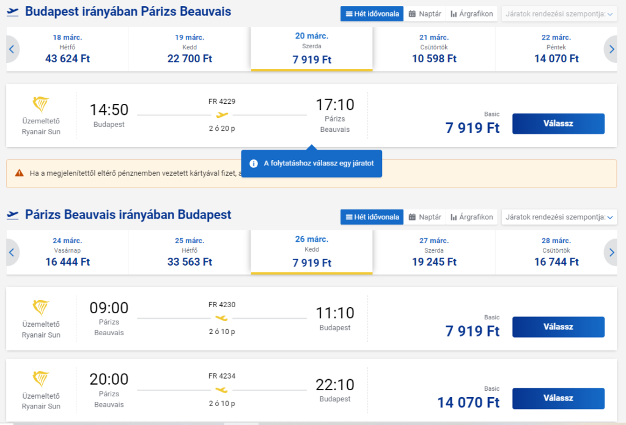Click the 2 ó 20 p duration text

222,128
